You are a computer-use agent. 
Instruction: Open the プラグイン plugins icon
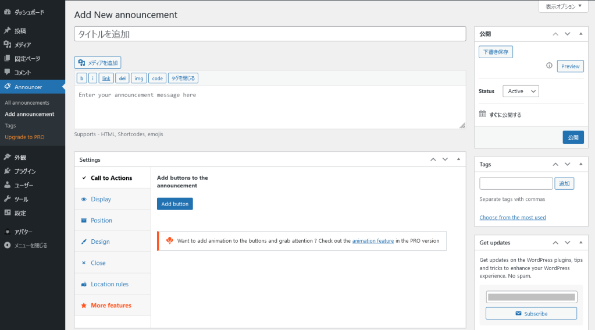(7, 171)
